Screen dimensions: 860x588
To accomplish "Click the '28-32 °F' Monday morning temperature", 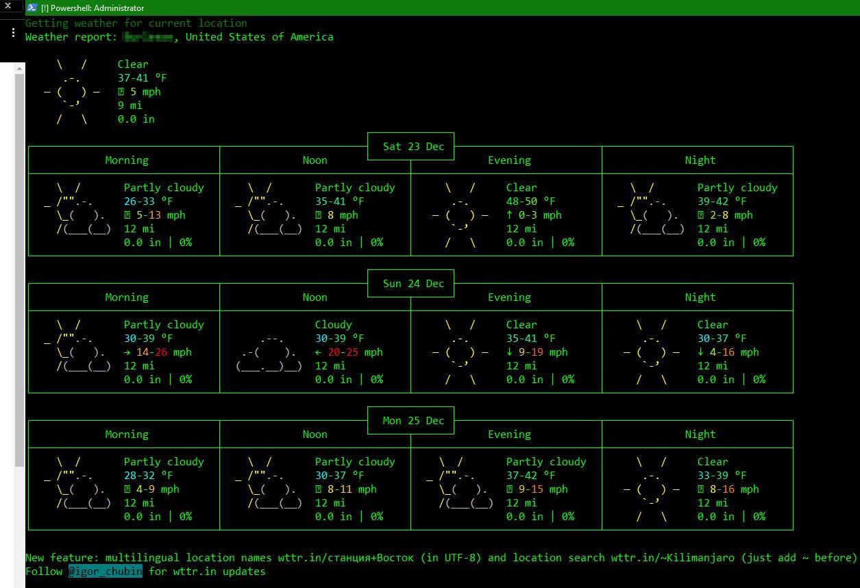I will 149,476.
